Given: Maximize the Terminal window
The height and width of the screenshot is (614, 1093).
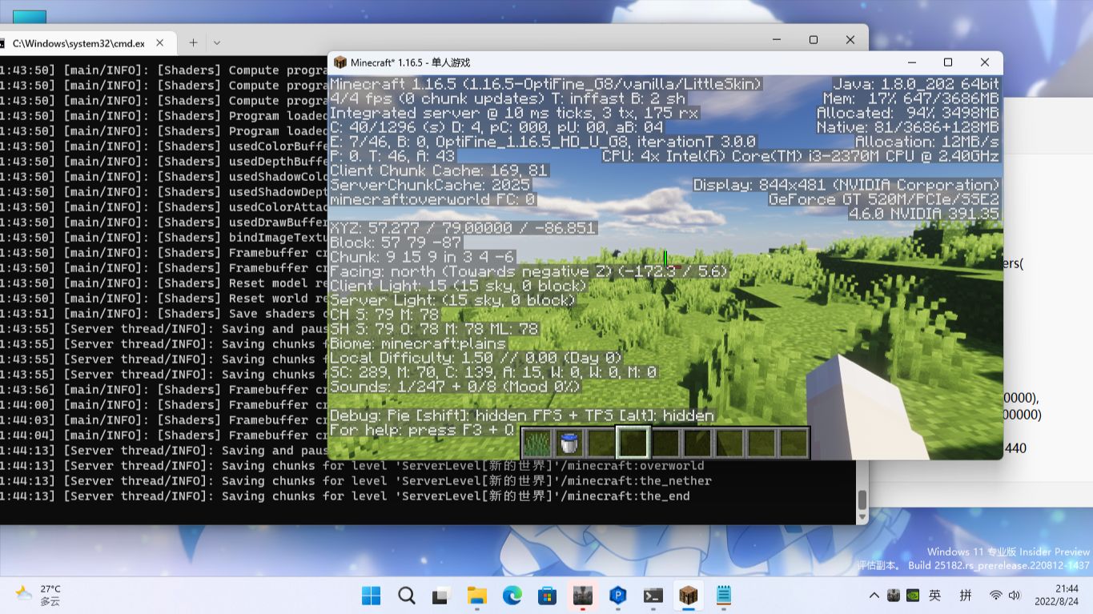Looking at the screenshot, I should pos(814,40).
